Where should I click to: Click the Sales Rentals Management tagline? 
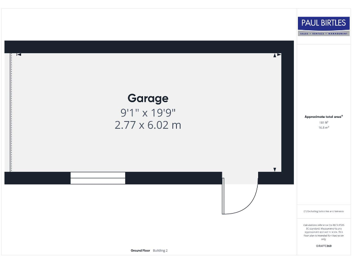click(324, 33)
